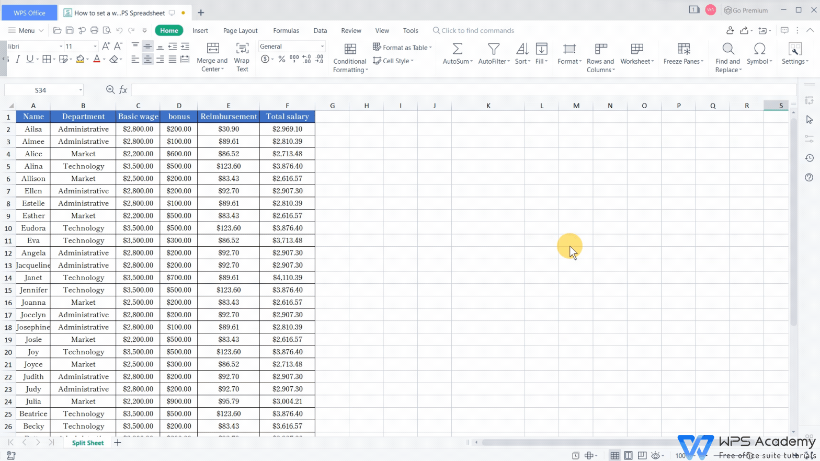Open Cell Style gallery
This screenshot has width=820, height=461.
(393, 61)
